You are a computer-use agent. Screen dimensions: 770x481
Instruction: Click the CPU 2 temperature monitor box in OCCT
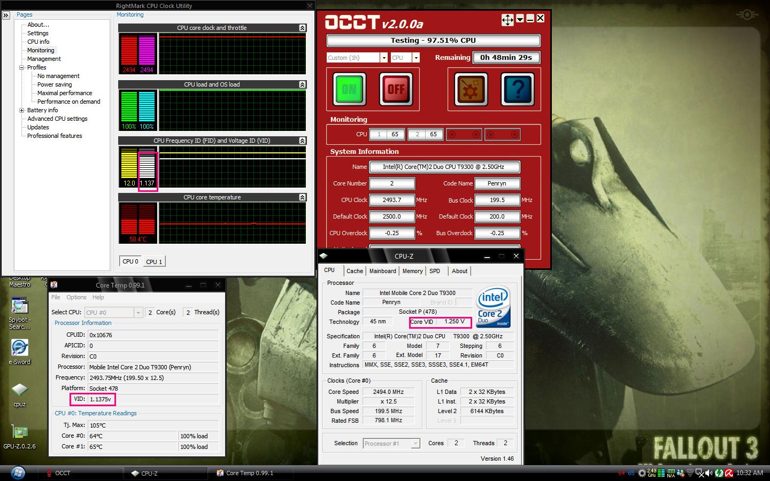(426, 135)
